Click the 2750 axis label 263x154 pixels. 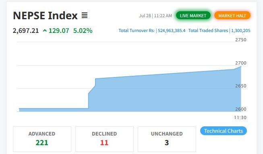[x=241, y=40]
